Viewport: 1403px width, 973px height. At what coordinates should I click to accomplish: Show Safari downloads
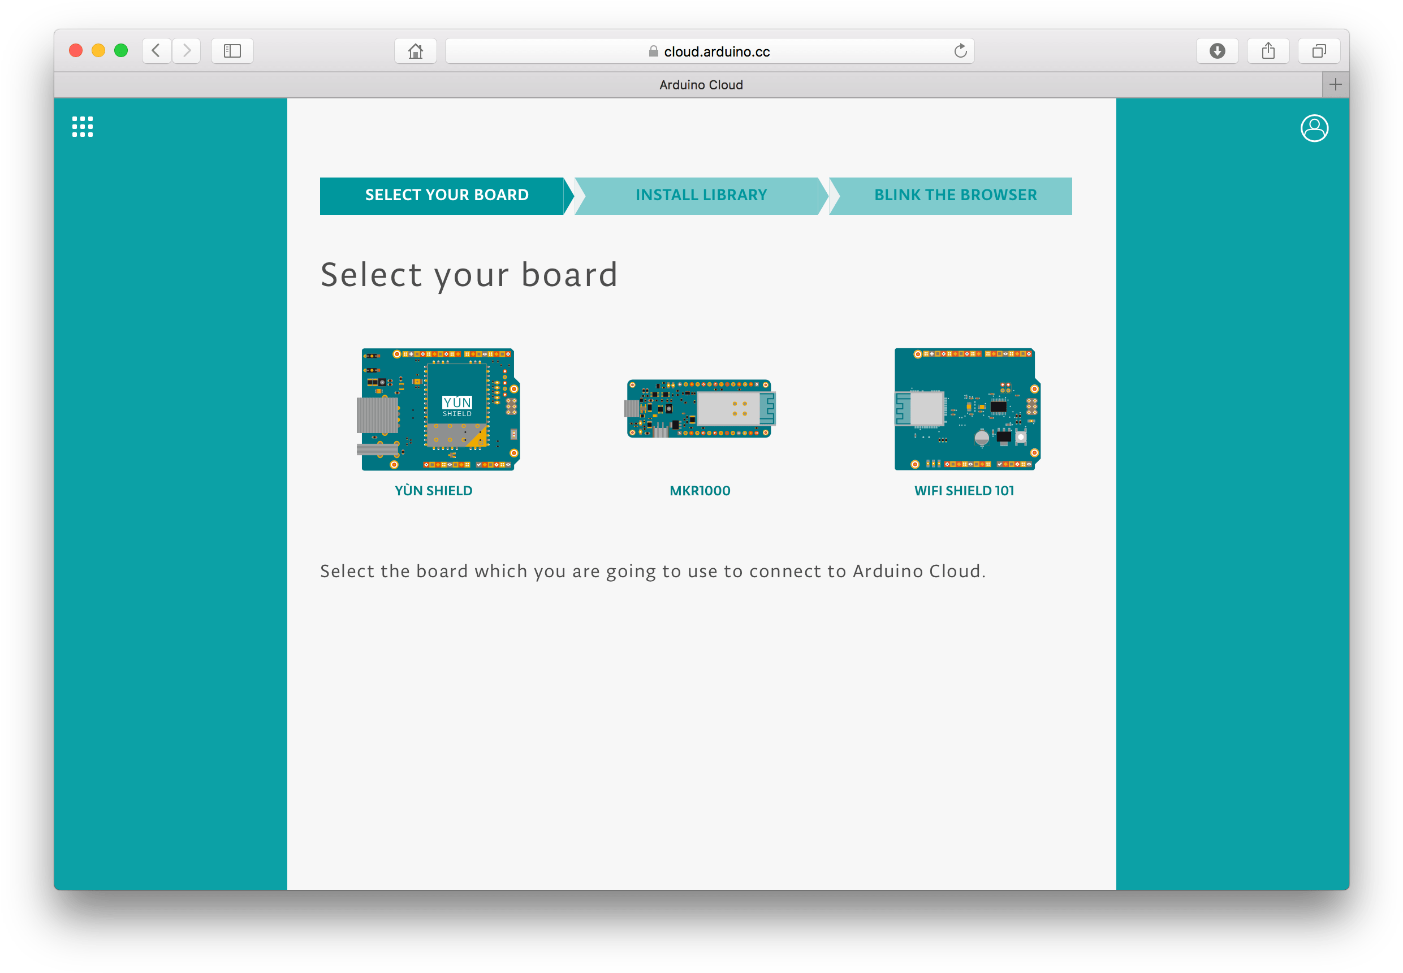[x=1217, y=51]
